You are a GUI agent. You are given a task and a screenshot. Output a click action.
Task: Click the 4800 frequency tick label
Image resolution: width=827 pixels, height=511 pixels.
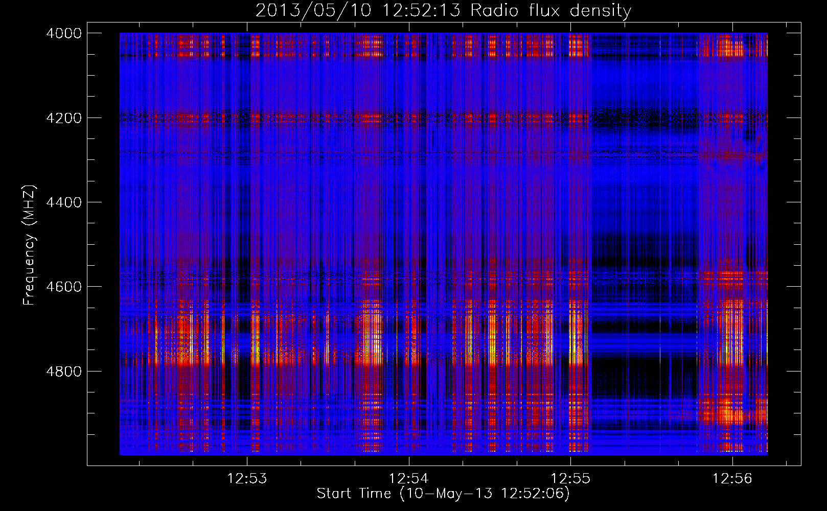coord(64,371)
